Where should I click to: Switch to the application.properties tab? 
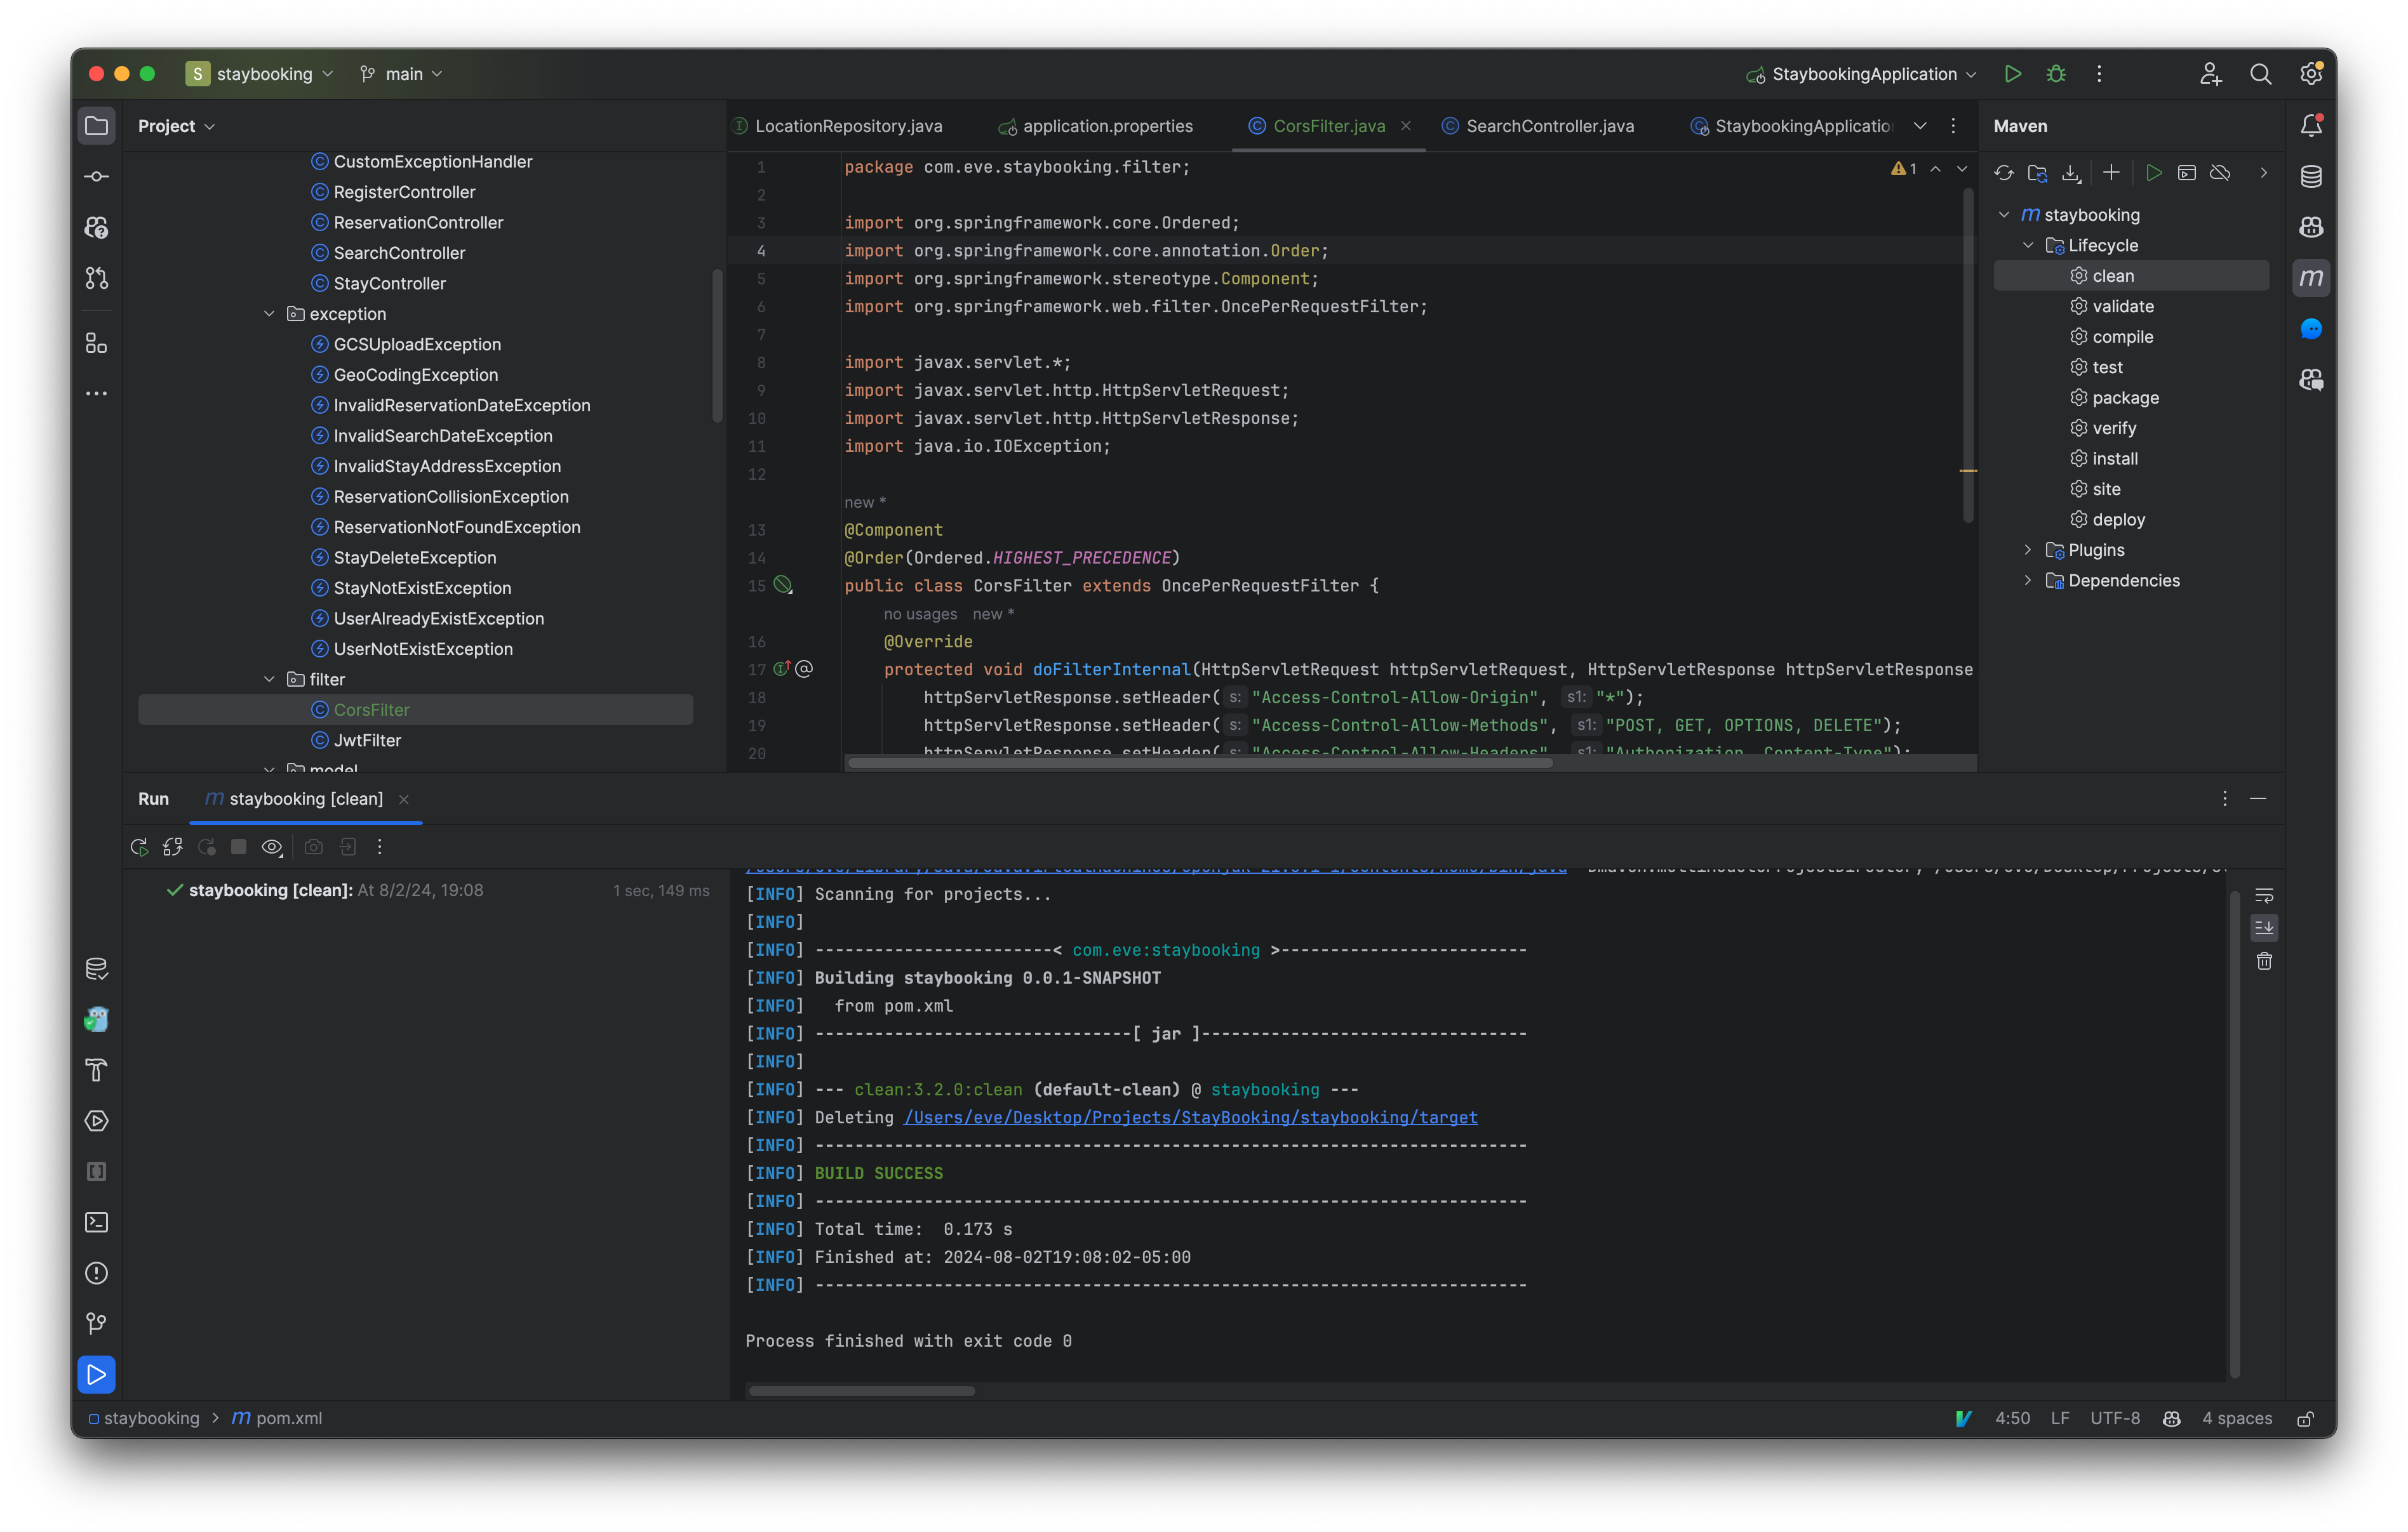click(1106, 126)
